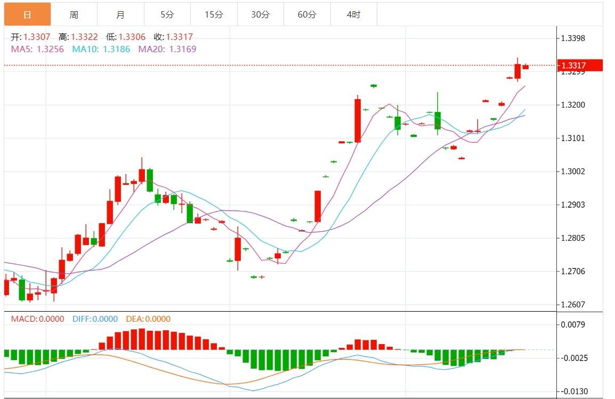Image resolution: width=615 pixels, height=399 pixels.
Task: Switch to the 4时 four-hour tab
Action: point(353,14)
